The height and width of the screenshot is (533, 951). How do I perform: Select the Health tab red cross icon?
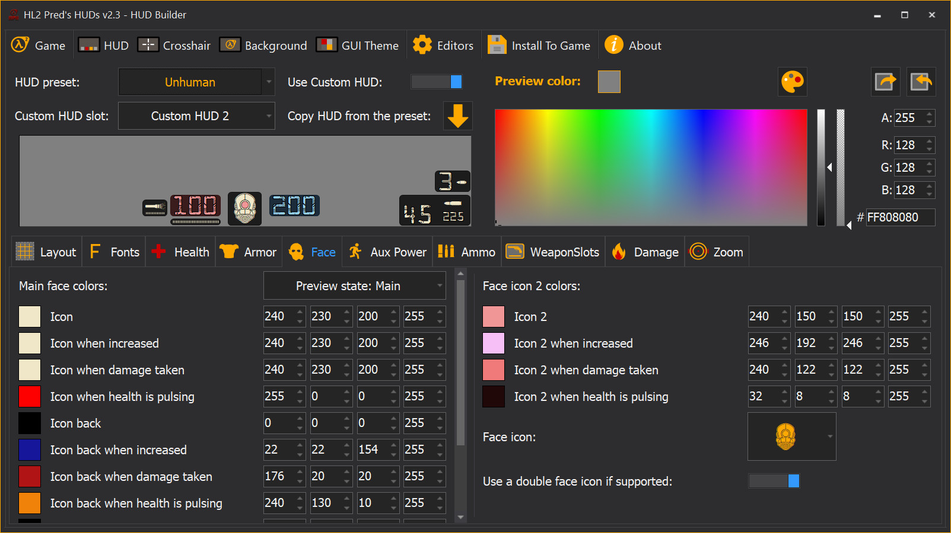click(x=158, y=251)
